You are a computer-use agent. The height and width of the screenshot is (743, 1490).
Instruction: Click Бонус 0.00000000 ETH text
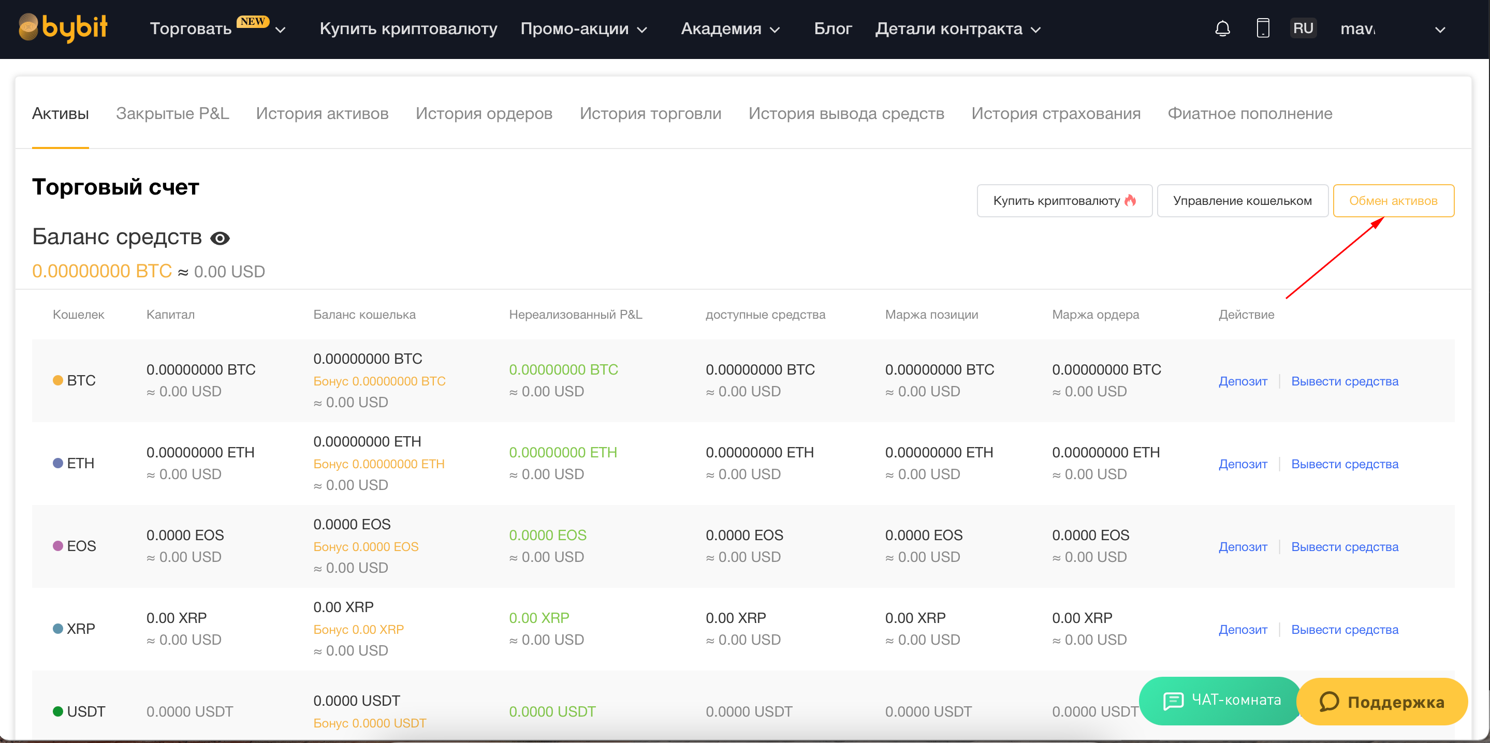point(379,464)
